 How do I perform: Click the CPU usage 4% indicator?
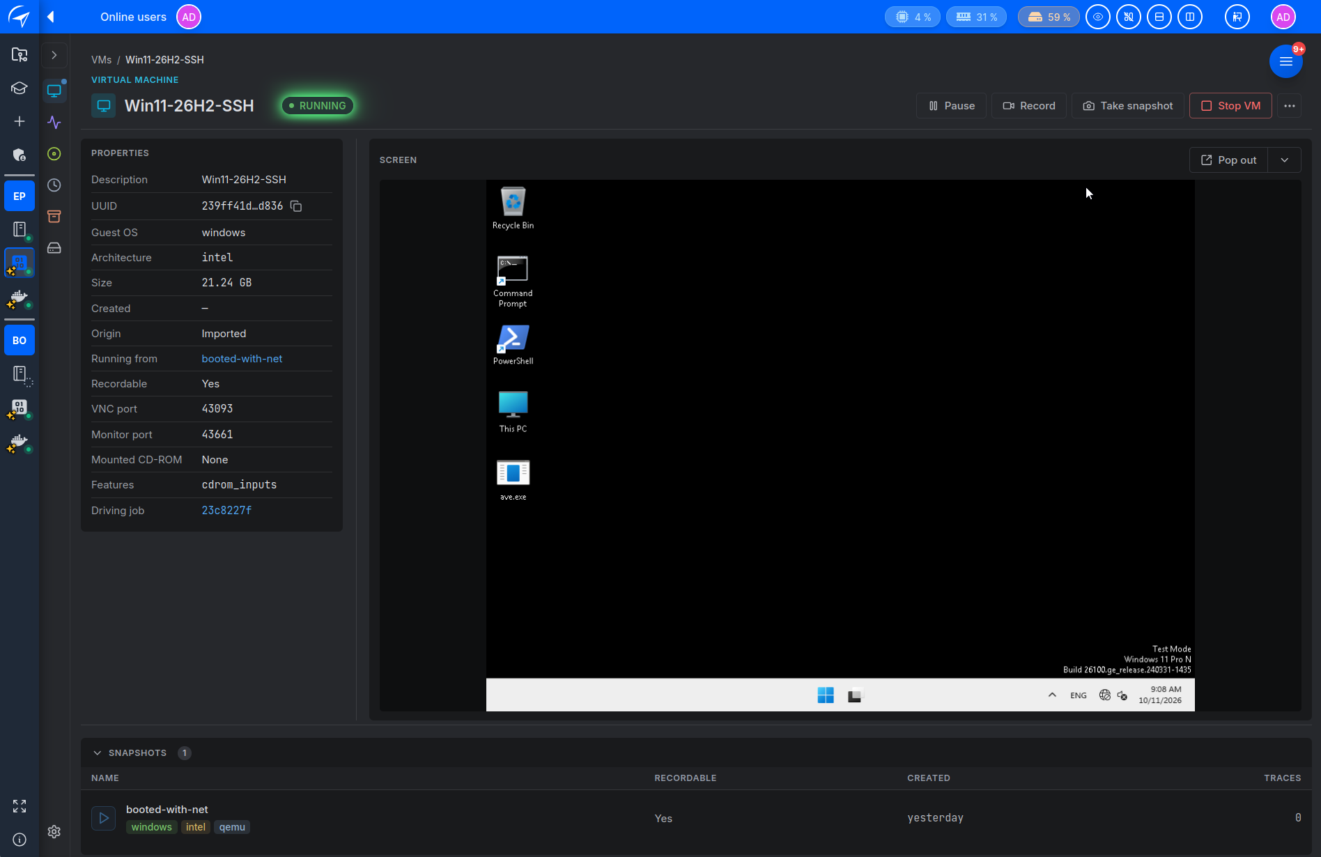coord(913,17)
